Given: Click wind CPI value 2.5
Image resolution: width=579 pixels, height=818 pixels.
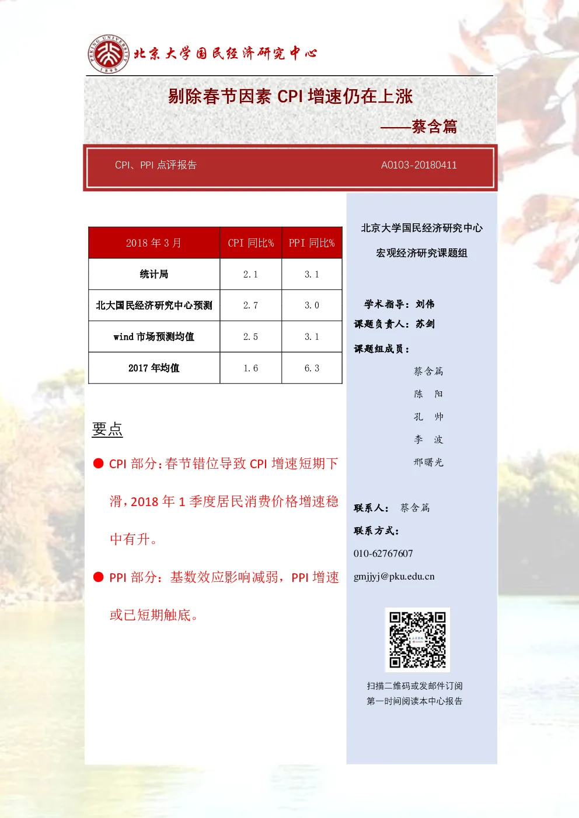Looking at the screenshot, I should (250, 337).
